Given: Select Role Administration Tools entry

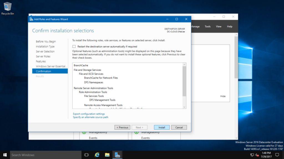Looking at the screenshot, I should 93,92.
